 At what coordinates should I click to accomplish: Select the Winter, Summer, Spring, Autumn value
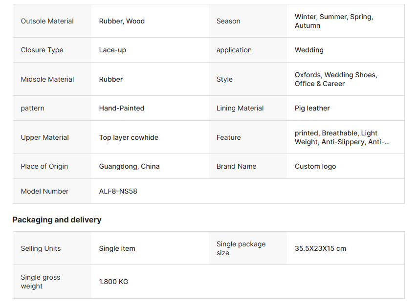(333, 21)
